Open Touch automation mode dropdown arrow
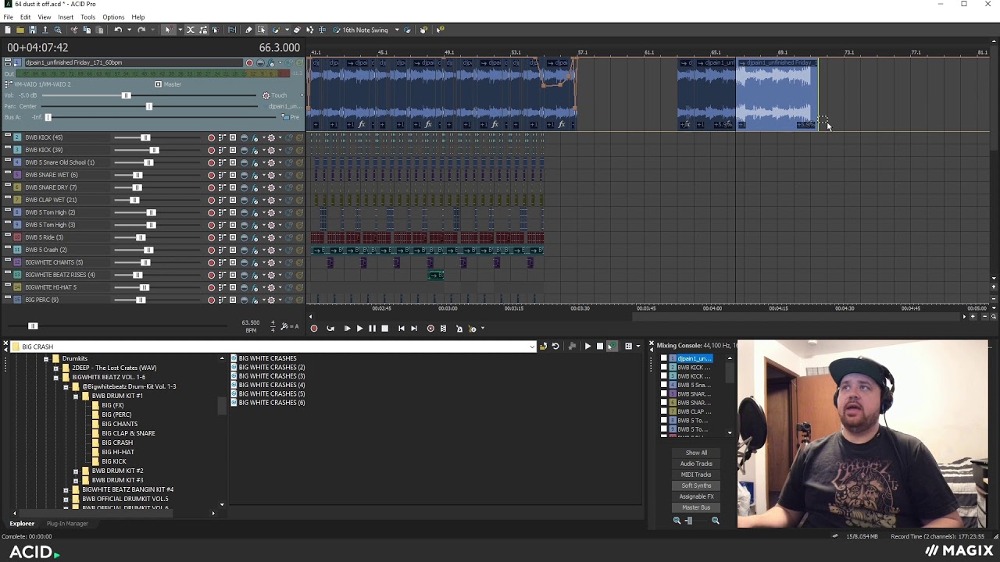The width and height of the screenshot is (1000, 562). tap(302, 95)
